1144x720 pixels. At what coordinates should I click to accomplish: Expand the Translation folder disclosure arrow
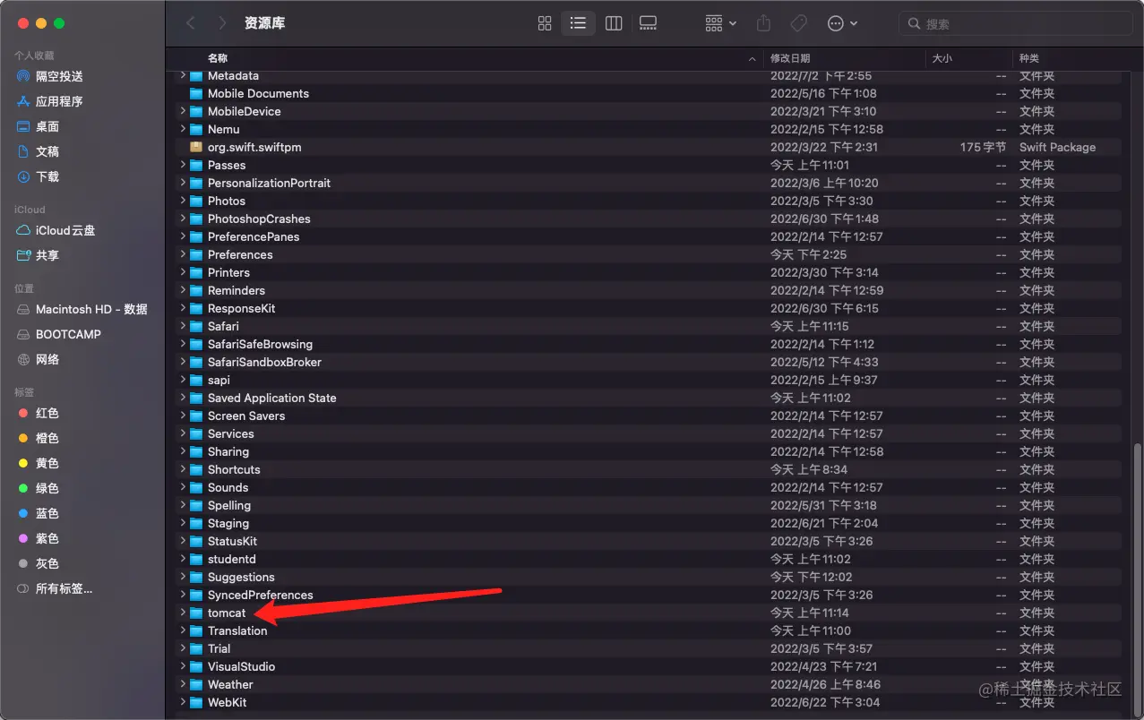pyautogui.click(x=183, y=630)
